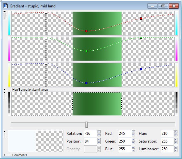Image resolution: width=182 pixels, height=159 pixels.
Task: Expand the Hue/Saturation/Luminance section
Action: coord(5,90)
